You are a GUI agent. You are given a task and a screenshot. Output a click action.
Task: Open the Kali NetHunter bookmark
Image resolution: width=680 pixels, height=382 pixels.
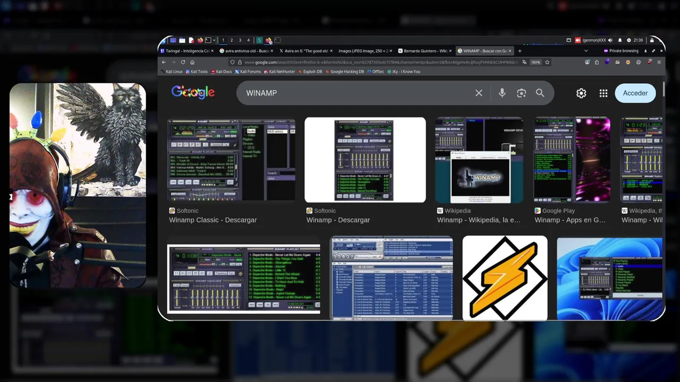(x=279, y=72)
